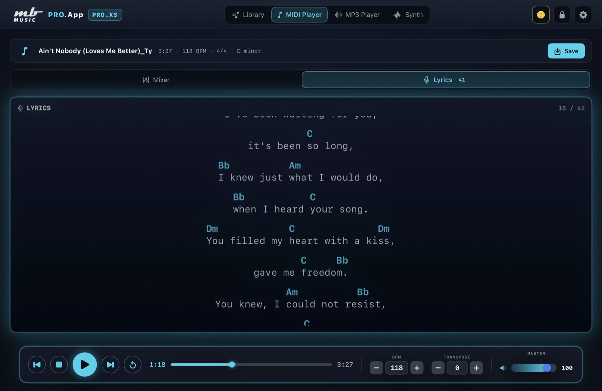The image size is (602, 391).
Task: Click the yellow warning alert icon
Action: pos(541,15)
